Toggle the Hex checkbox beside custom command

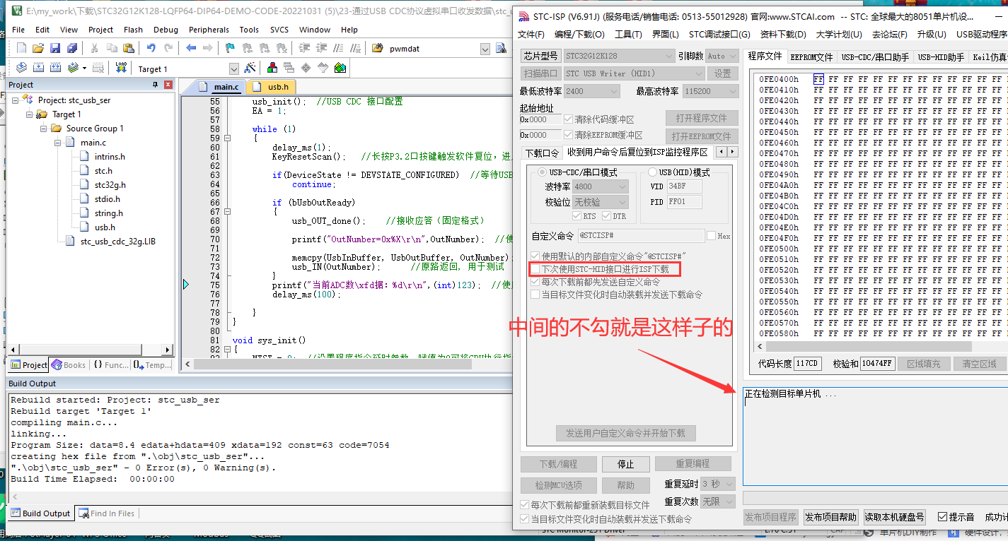711,236
